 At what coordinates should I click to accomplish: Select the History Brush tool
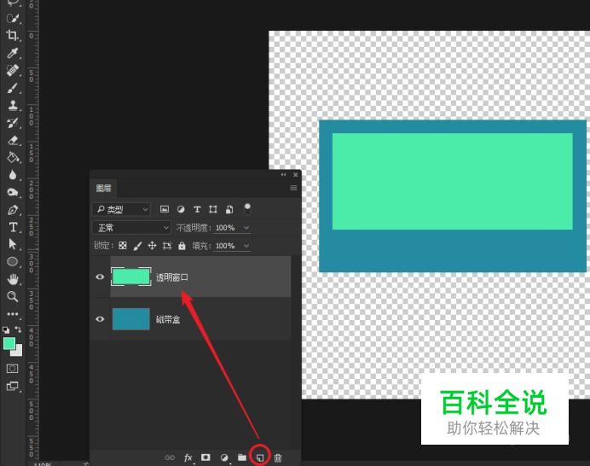(13, 122)
